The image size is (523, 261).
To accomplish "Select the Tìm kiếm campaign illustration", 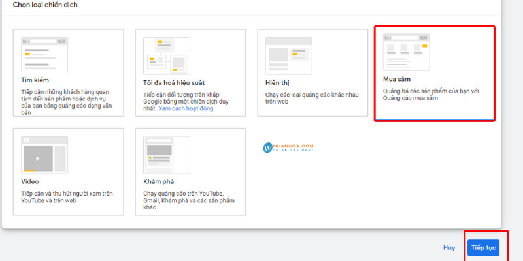I will tap(44, 55).
